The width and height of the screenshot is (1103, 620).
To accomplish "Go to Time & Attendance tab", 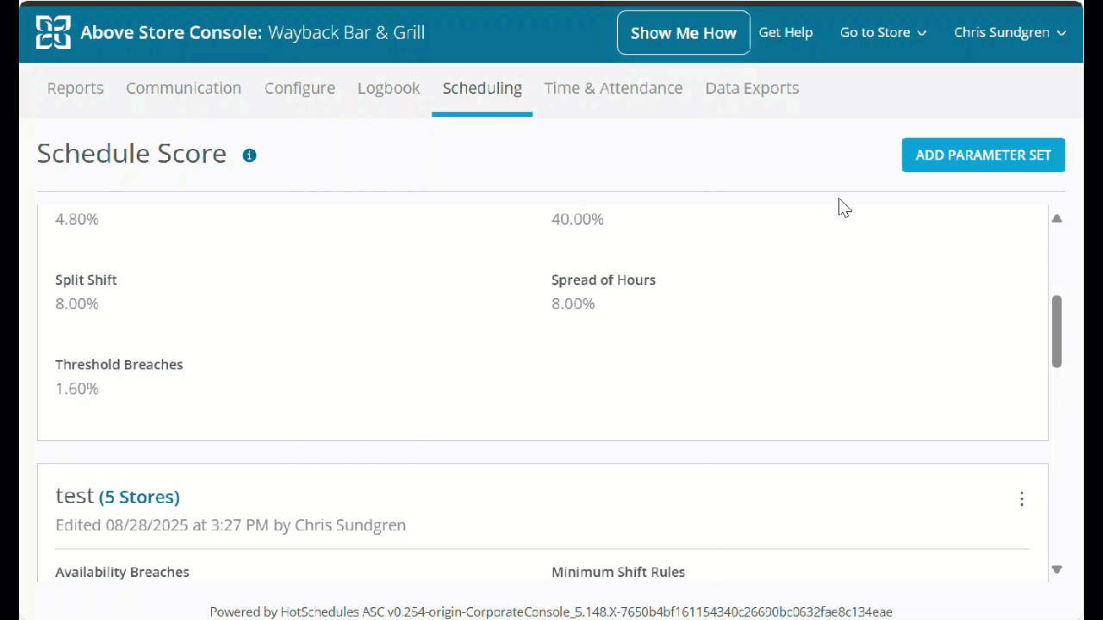I will tap(613, 88).
